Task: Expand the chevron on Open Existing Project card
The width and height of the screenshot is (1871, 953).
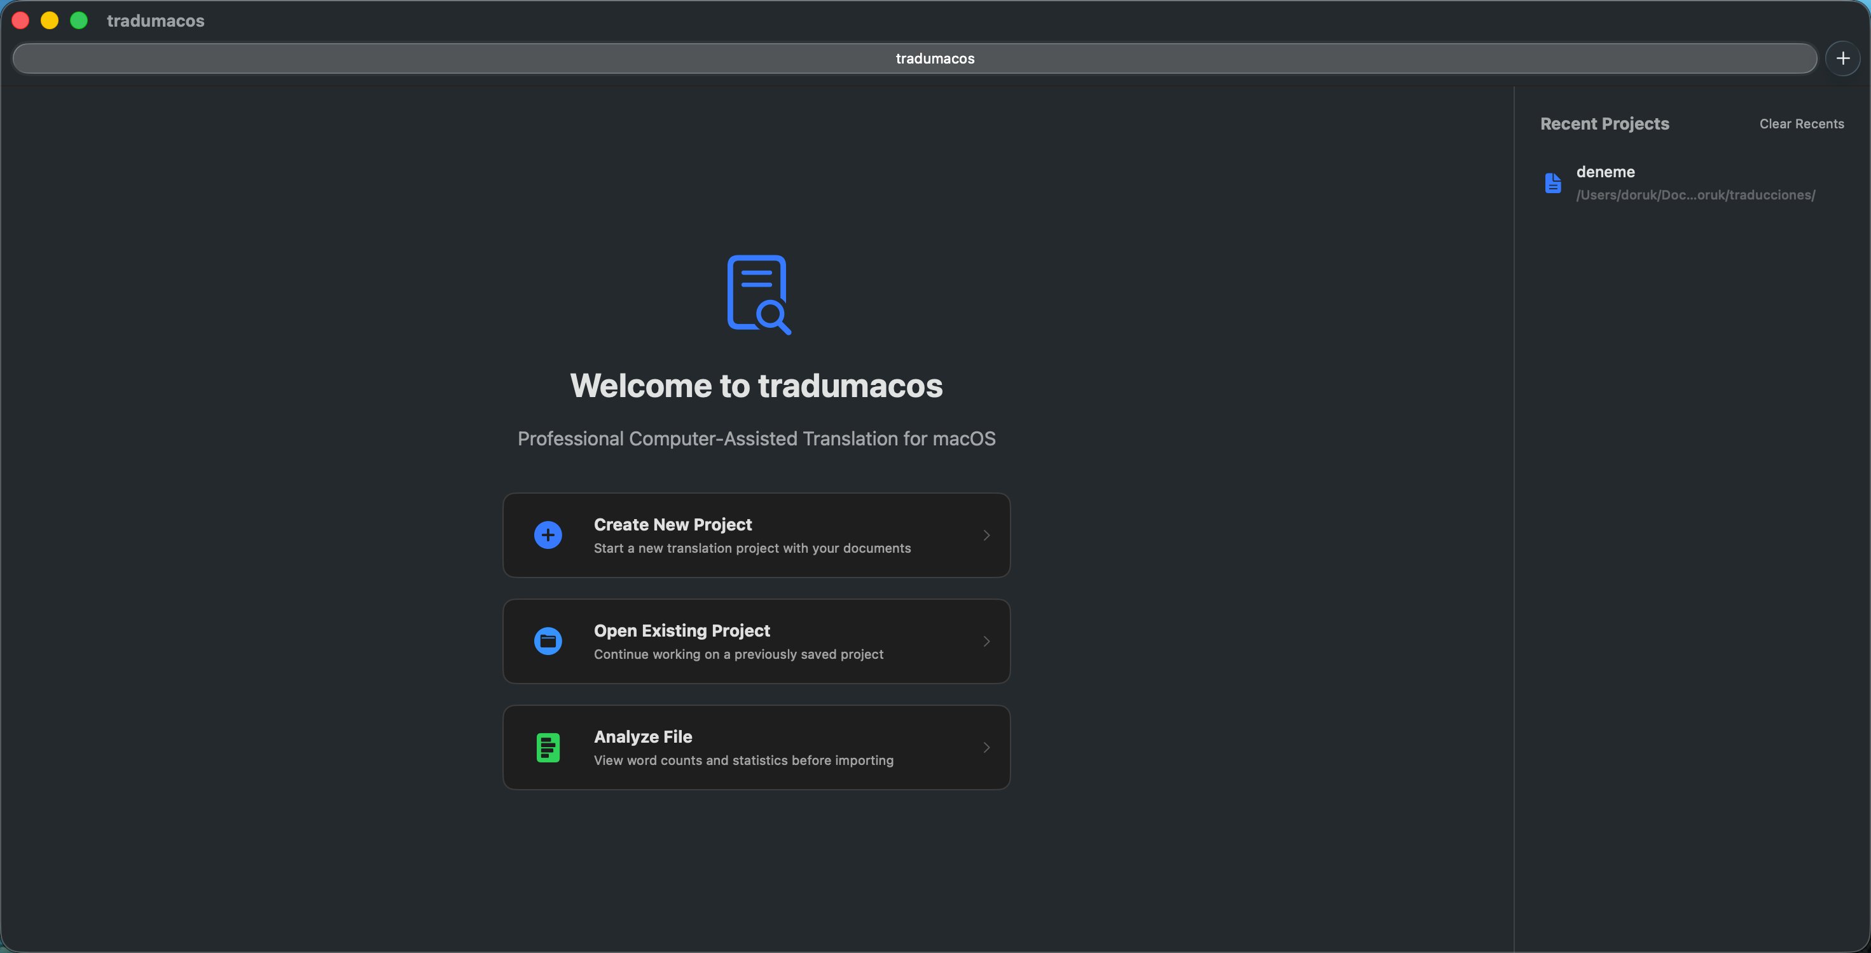Action: coord(986,641)
